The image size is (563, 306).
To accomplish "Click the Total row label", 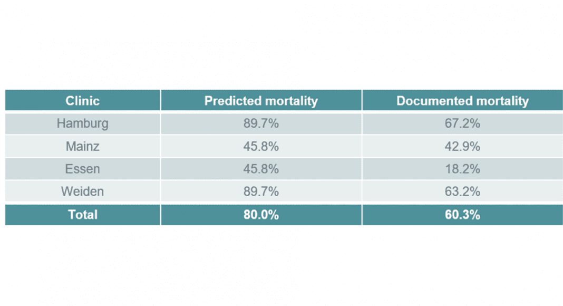I will coord(83,215).
